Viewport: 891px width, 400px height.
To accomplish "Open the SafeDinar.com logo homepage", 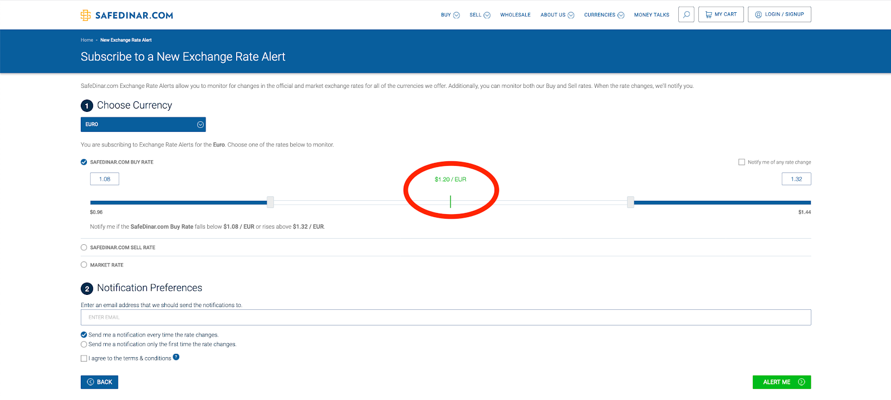I will [127, 15].
